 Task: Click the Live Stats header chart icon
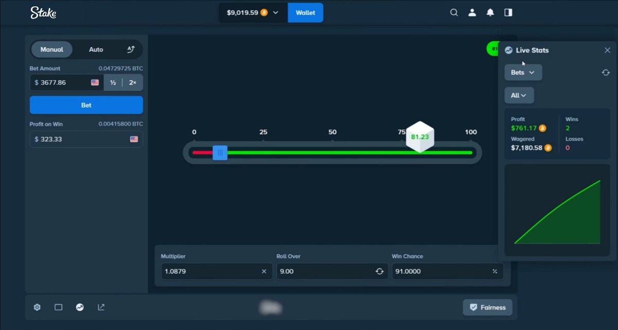tap(509, 50)
